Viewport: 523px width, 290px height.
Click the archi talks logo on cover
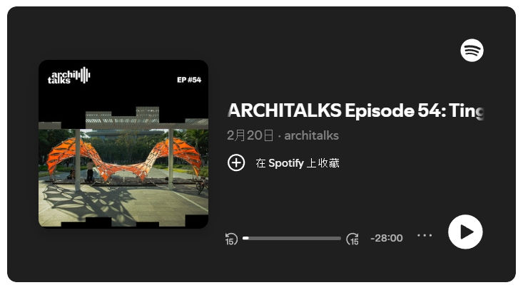coord(68,76)
